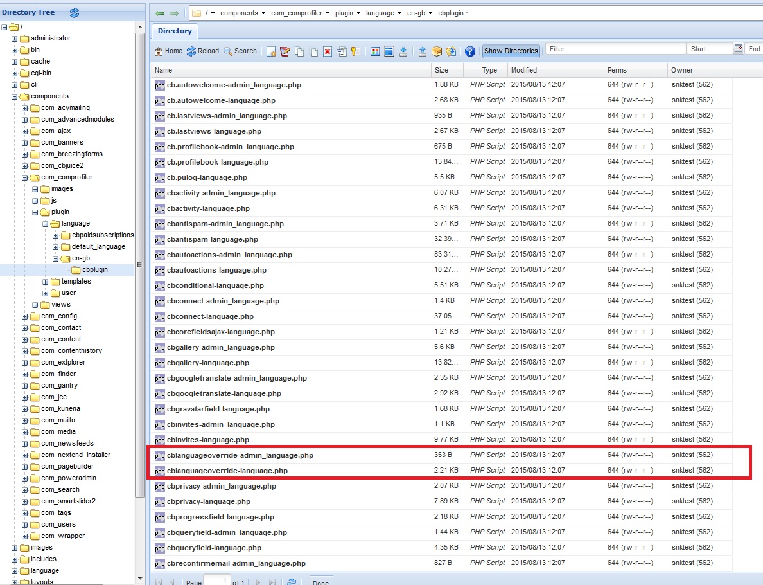The image size is (763, 585).
Task: Click the Filter input field
Action: coord(615,49)
